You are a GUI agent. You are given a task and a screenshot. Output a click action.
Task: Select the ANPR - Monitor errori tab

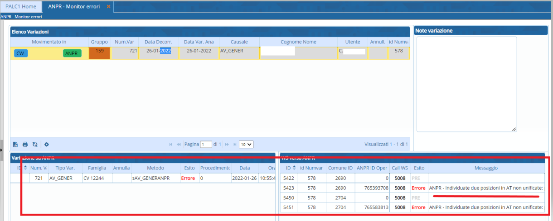[x=74, y=7]
